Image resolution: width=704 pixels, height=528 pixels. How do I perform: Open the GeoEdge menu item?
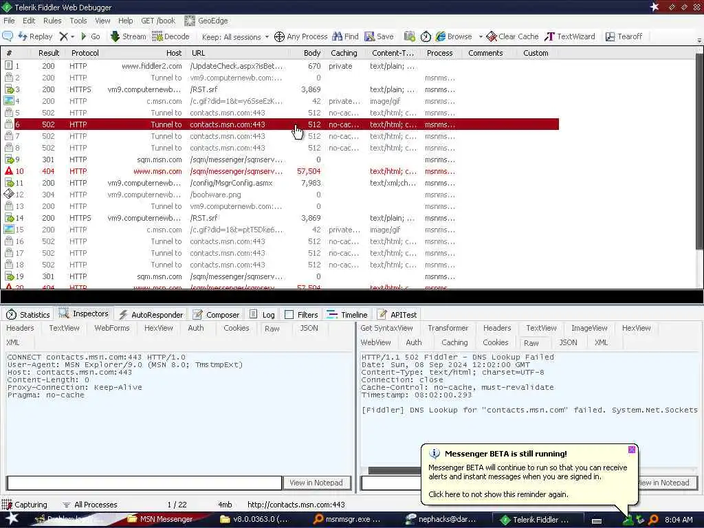click(206, 21)
